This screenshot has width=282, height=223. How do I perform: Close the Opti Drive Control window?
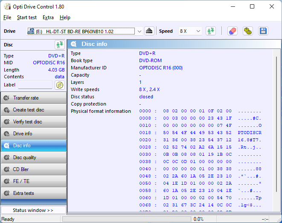click(272, 7)
